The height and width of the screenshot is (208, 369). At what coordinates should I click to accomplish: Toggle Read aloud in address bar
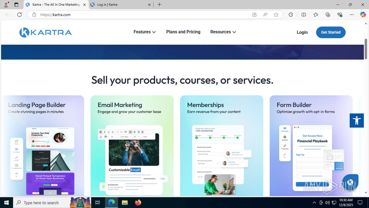[x=265, y=15]
